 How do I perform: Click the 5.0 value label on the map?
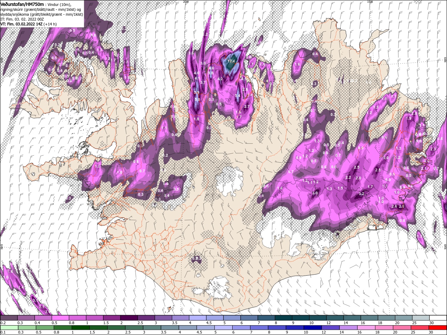point(197,99)
